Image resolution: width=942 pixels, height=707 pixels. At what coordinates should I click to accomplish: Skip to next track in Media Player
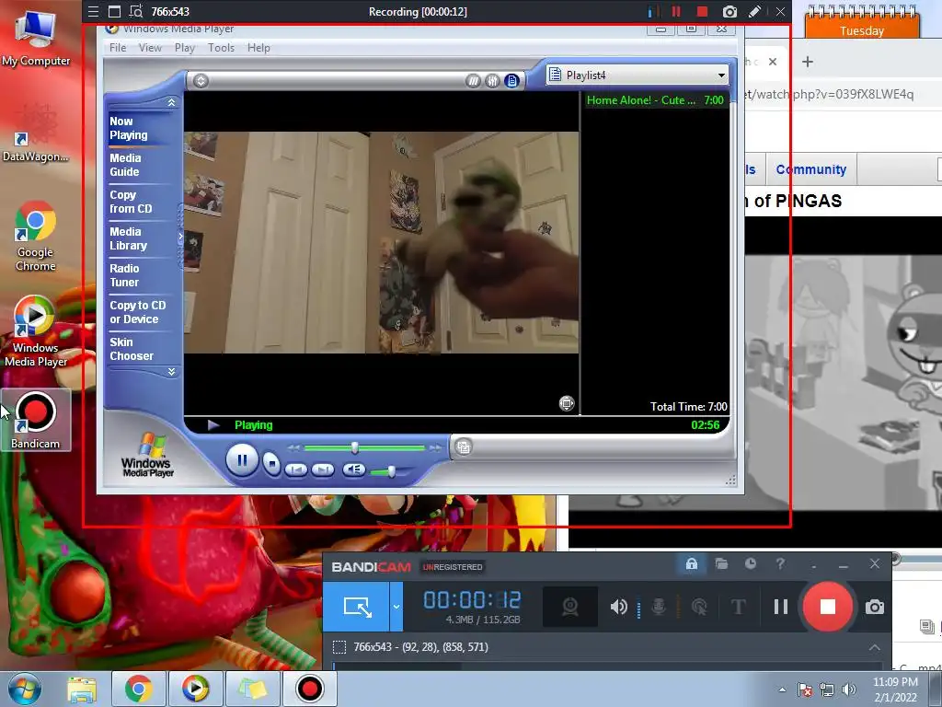(323, 469)
